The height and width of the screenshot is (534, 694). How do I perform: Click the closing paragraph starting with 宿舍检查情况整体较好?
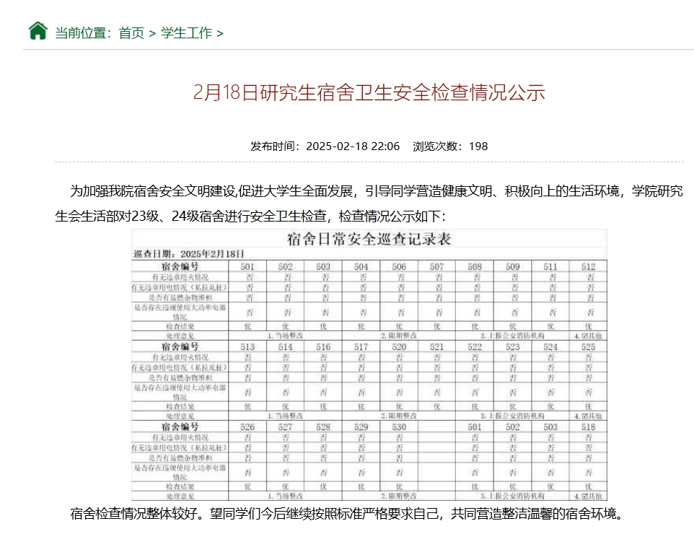coord(346,514)
